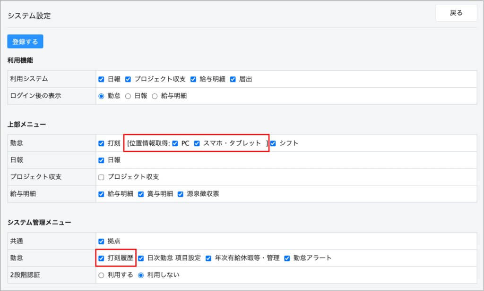
Task: Select 利用する for 2段階認証
Action: [x=101, y=275]
